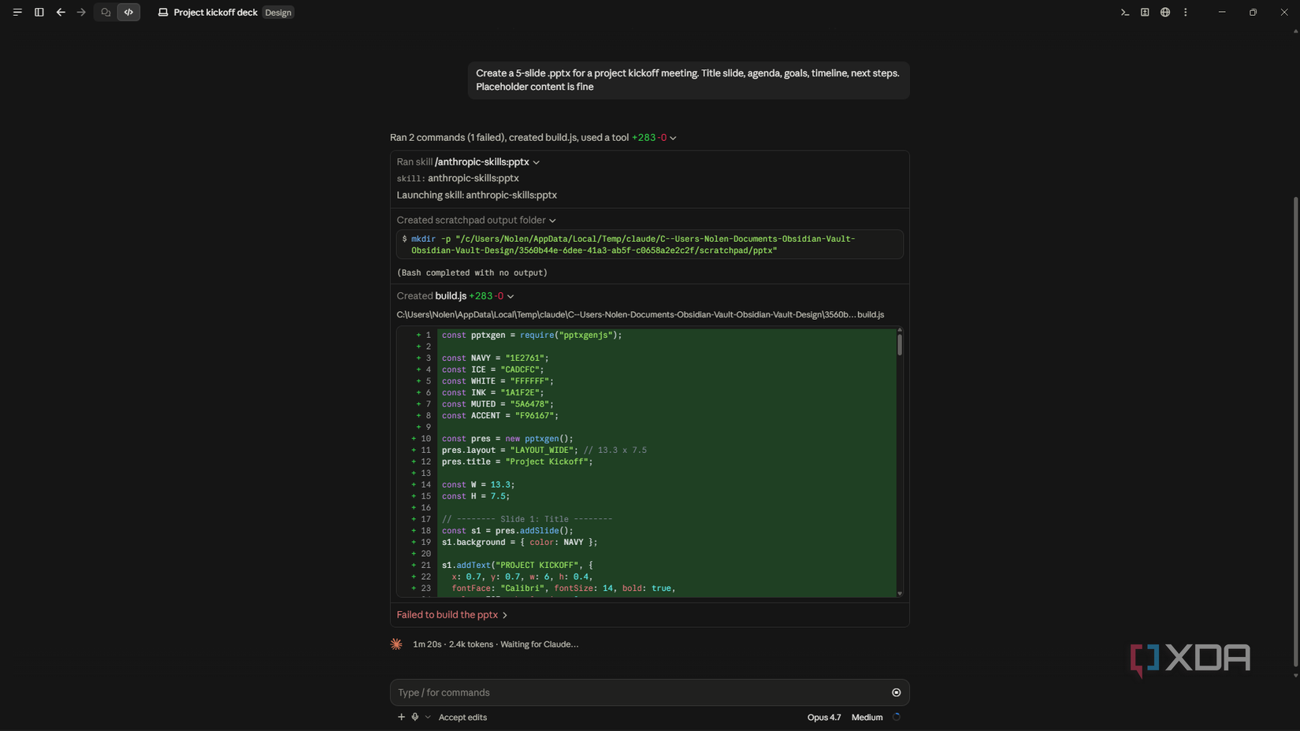
Task: Click the '+283 -0' diff count in summary
Action: pyautogui.click(x=648, y=138)
